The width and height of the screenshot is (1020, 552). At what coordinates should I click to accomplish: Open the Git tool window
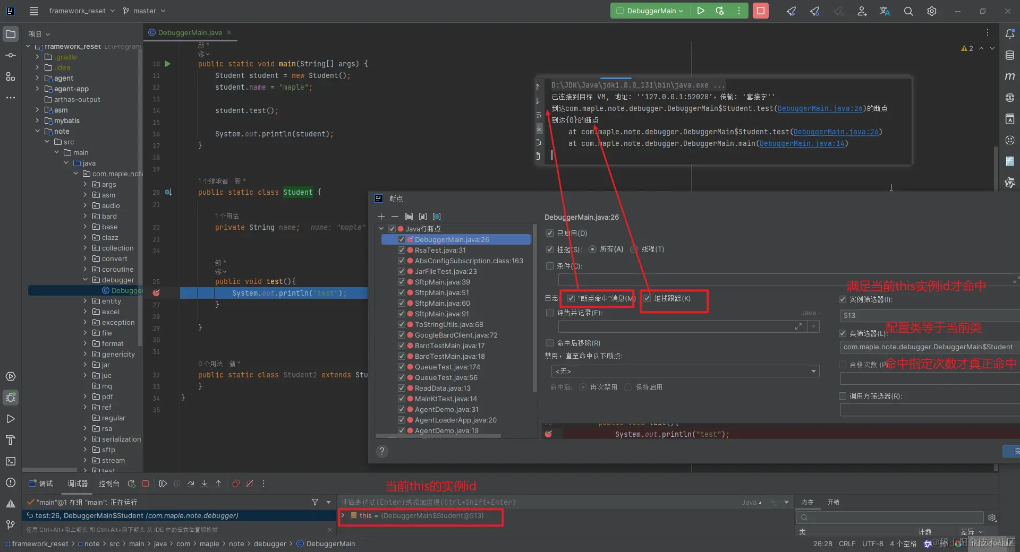point(11,525)
